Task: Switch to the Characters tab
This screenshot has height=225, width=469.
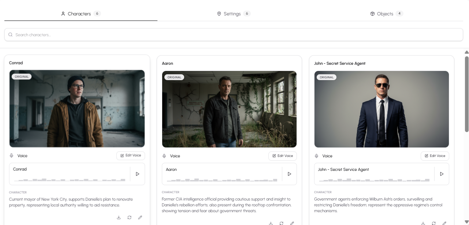Action: [x=81, y=14]
